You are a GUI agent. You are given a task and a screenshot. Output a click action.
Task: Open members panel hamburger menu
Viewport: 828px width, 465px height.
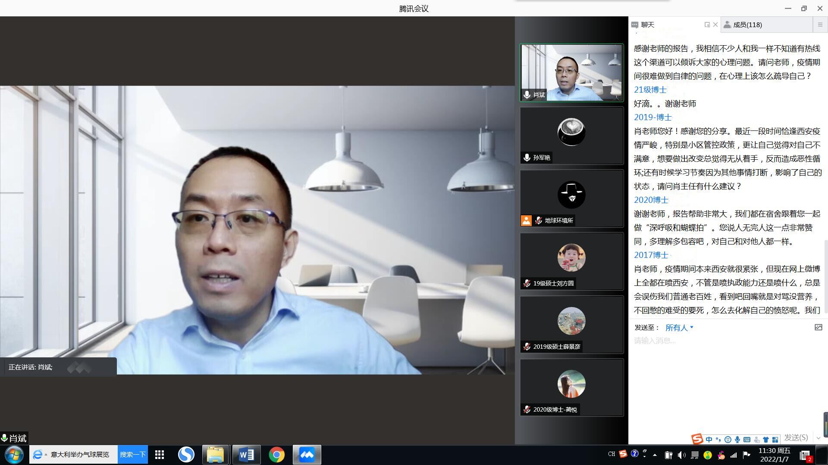click(820, 25)
